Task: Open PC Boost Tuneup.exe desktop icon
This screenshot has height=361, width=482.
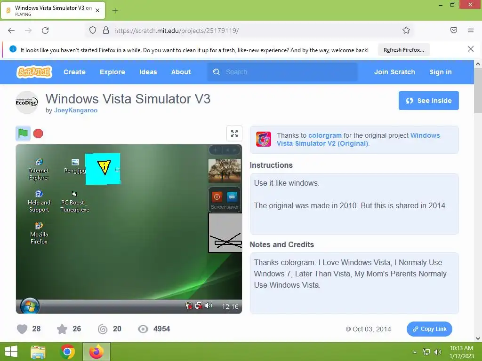Action: pos(74,202)
